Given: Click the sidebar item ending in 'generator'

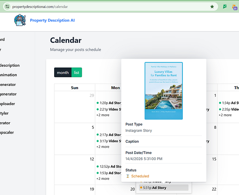Looking at the screenshot, I should (x=8, y=94).
